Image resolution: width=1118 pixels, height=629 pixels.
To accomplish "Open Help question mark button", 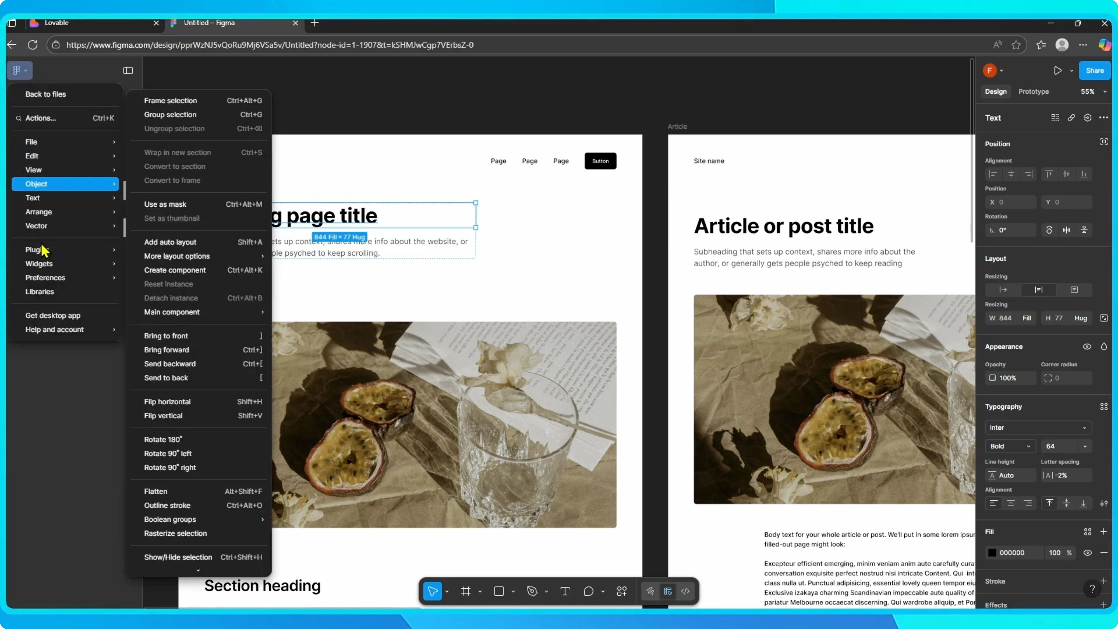I will pos(1092,589).
